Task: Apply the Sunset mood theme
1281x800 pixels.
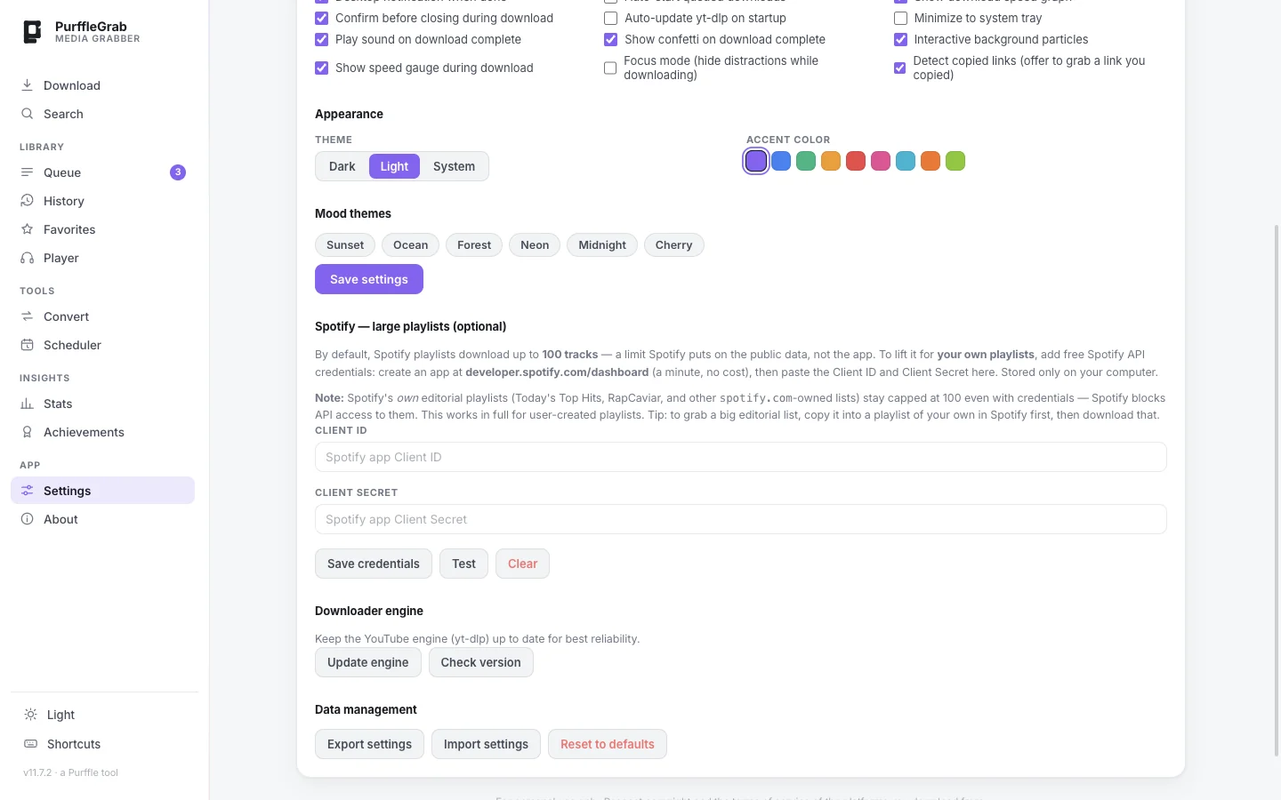Action: (345, 245)
